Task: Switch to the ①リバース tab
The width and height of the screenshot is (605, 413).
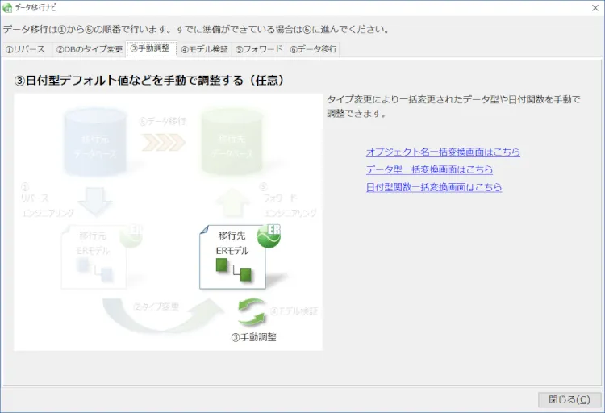Action: [25, 49]
